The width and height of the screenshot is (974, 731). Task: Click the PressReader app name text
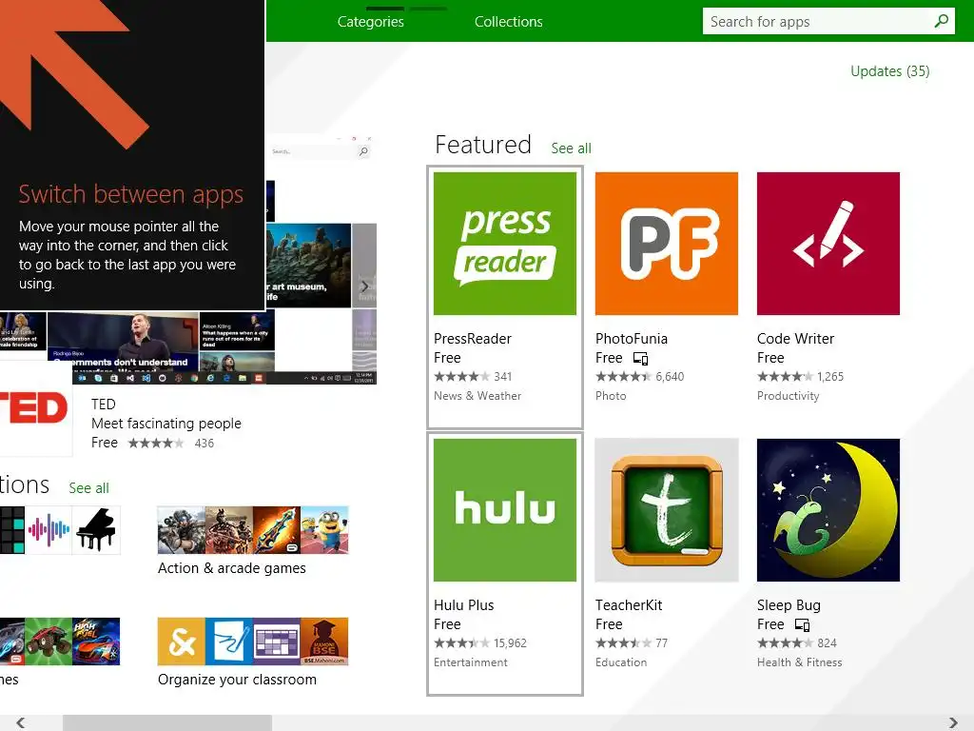pos(472,339)
